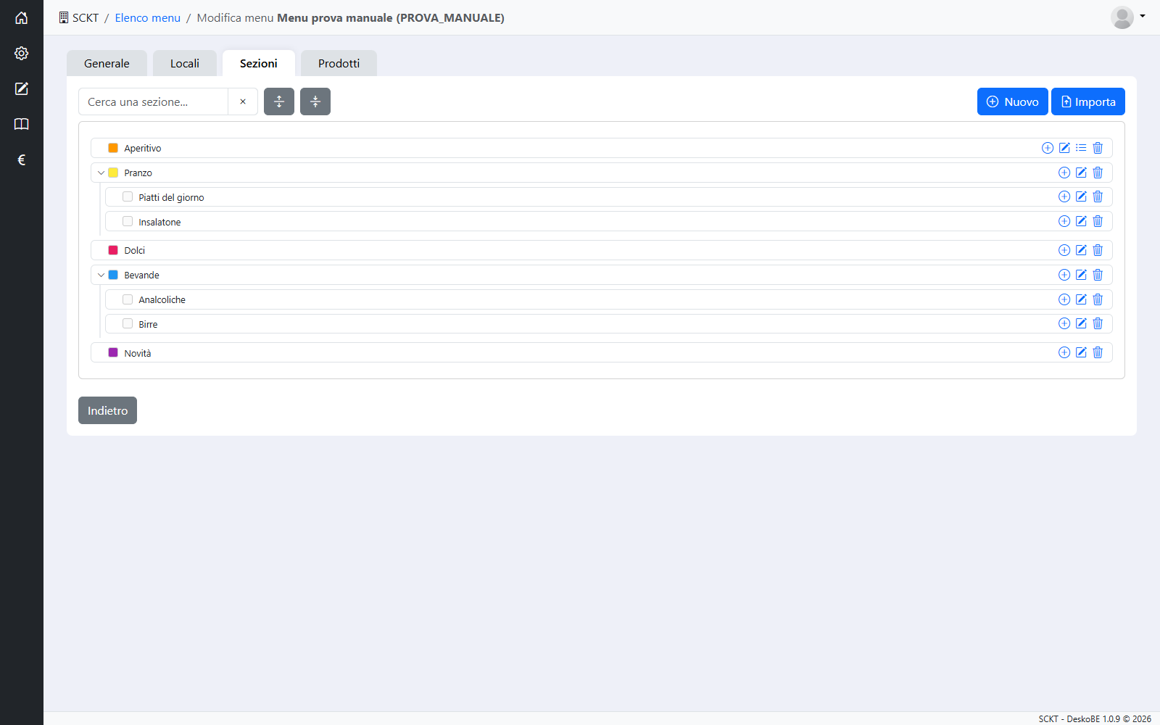This screenshot has width=1160, height=725.
Task: Open the settings gear in sidebar
Action: point(22,54)
